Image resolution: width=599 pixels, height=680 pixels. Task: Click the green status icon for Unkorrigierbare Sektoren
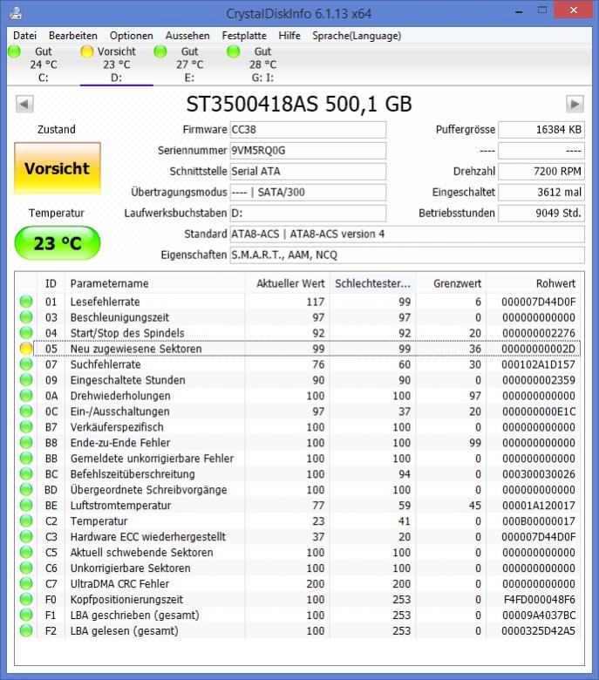point(26,568)
